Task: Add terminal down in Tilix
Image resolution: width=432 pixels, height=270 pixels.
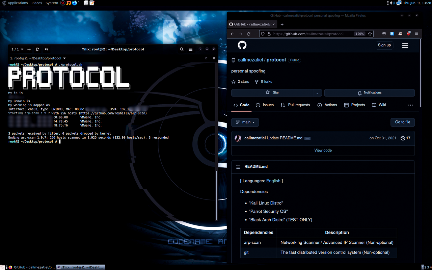Action: (47, 49)
